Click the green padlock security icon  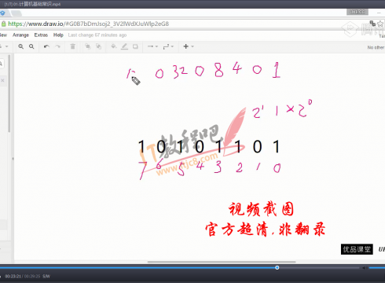4,24
